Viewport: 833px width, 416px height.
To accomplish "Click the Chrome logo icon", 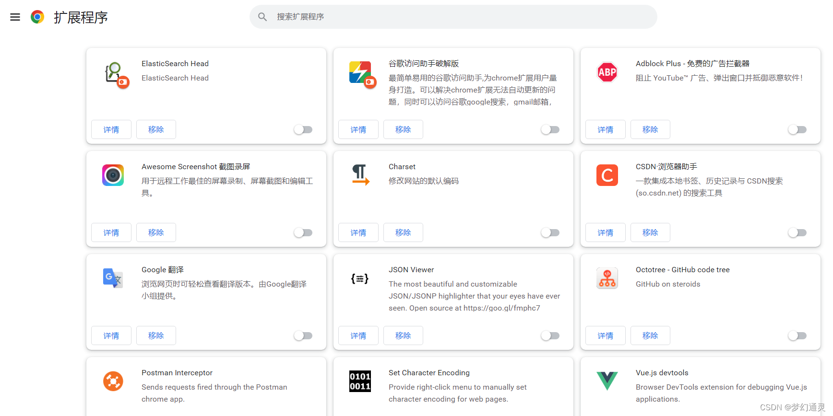I will click(x=37, y=17).
